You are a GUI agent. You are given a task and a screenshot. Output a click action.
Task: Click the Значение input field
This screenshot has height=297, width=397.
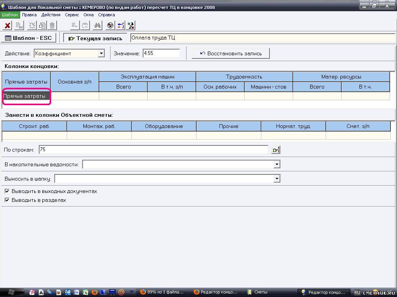click(161, 53)
